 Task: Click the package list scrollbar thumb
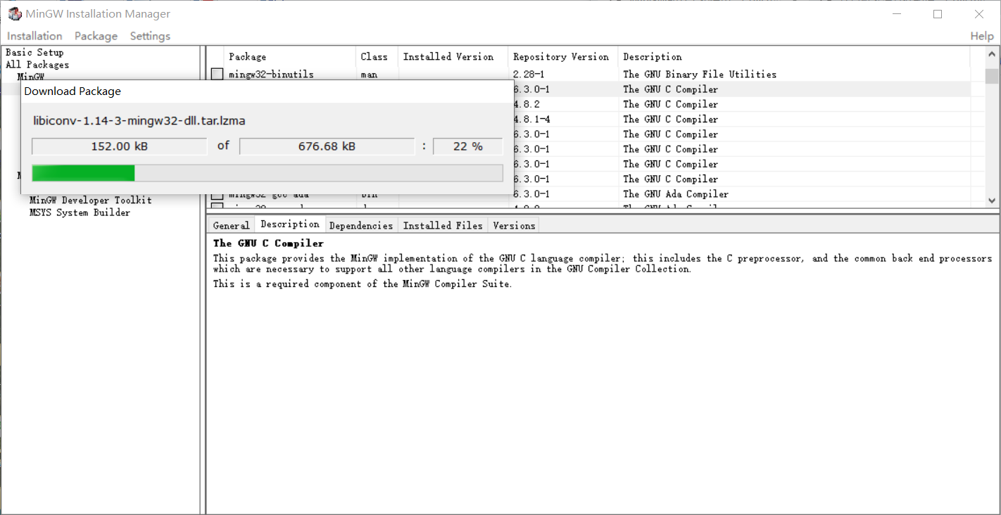(992, 76)
